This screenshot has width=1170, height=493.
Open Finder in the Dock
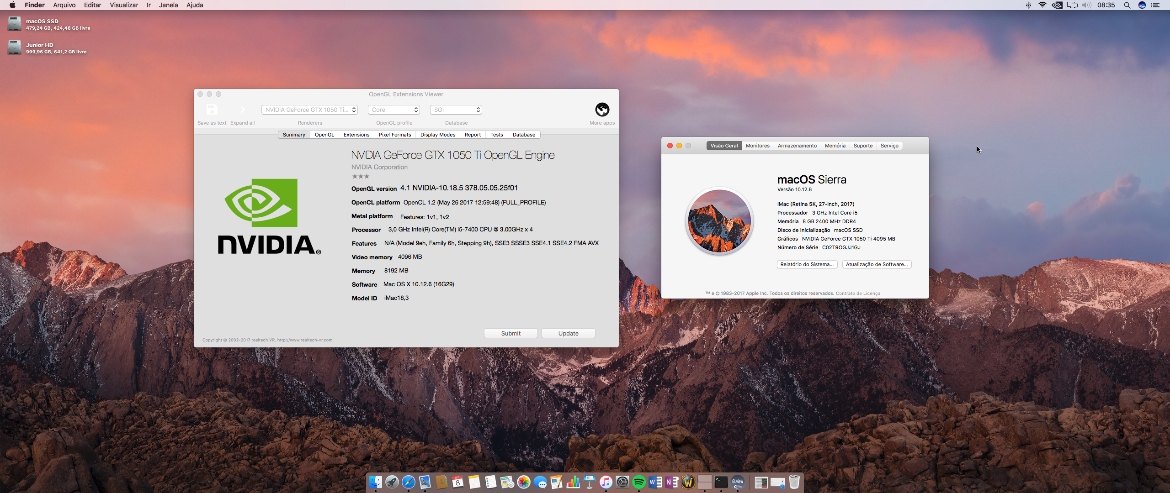pos(376,482)
